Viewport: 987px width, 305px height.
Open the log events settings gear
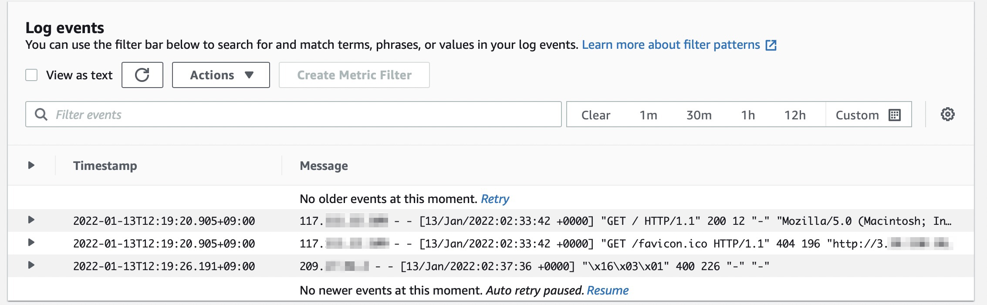pyautogui.click(x=947, y=115)
